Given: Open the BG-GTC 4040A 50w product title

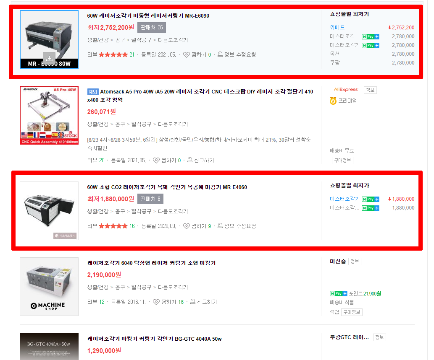Looking at the screenshot, I should click(x=155, y=339).
